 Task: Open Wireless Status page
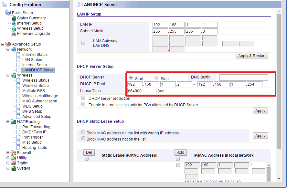coord(36,80)
